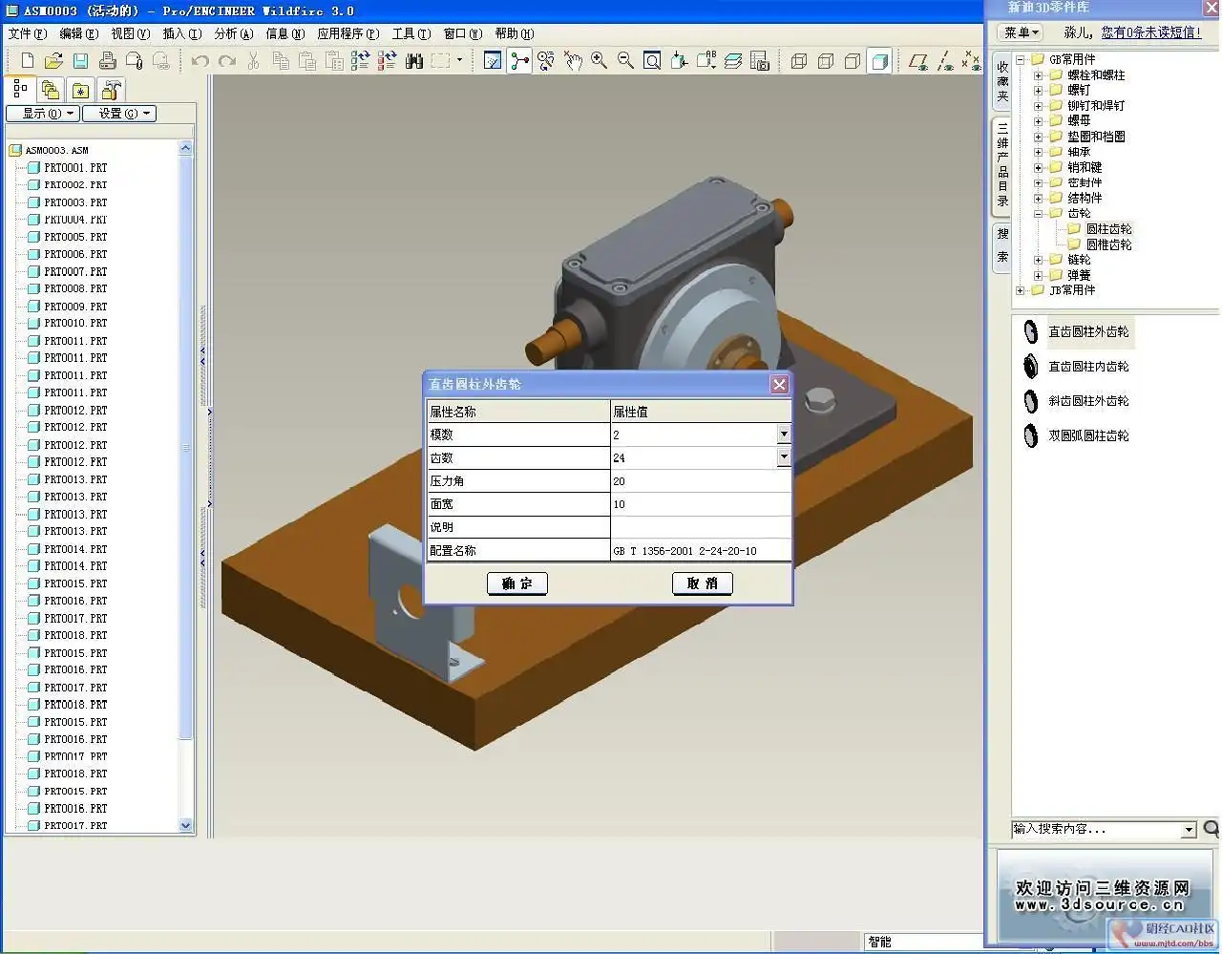1222x954 pixels.
Task: Click the search magnifier in parts library
Action: pyautogui.click(x=1211, y=829)
